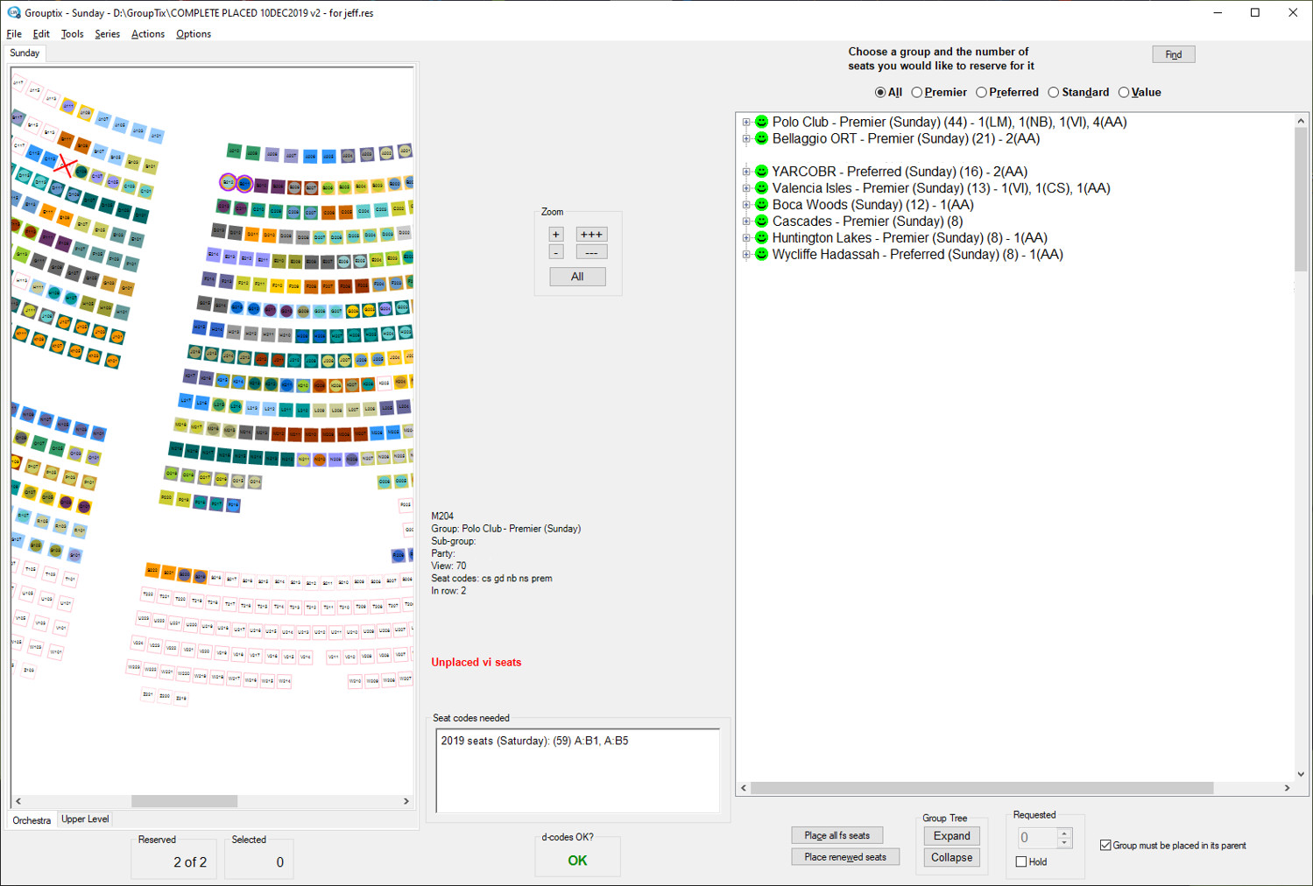
Task: Click the green smiley icon beside Polo Club
Action: 760,122
